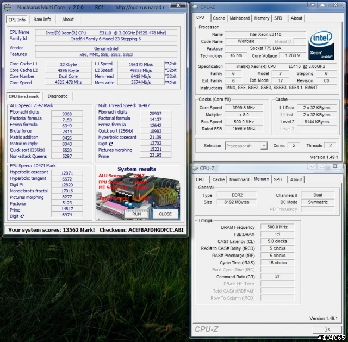Open Cache tab in lower CPU-Z window

click(x=219, y=179)
